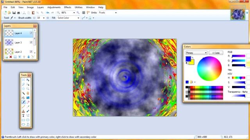Open the Edit menu

[x=13, y=7]
